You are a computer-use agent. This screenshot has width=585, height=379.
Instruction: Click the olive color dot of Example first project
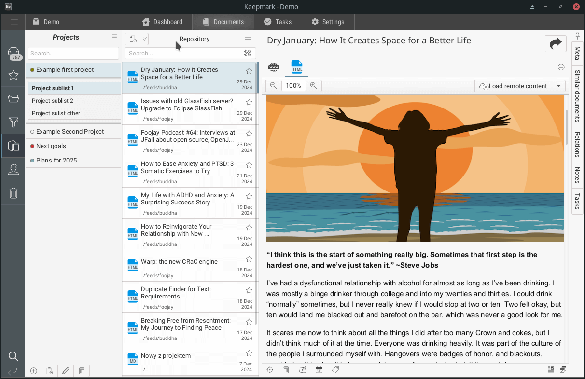32,70
